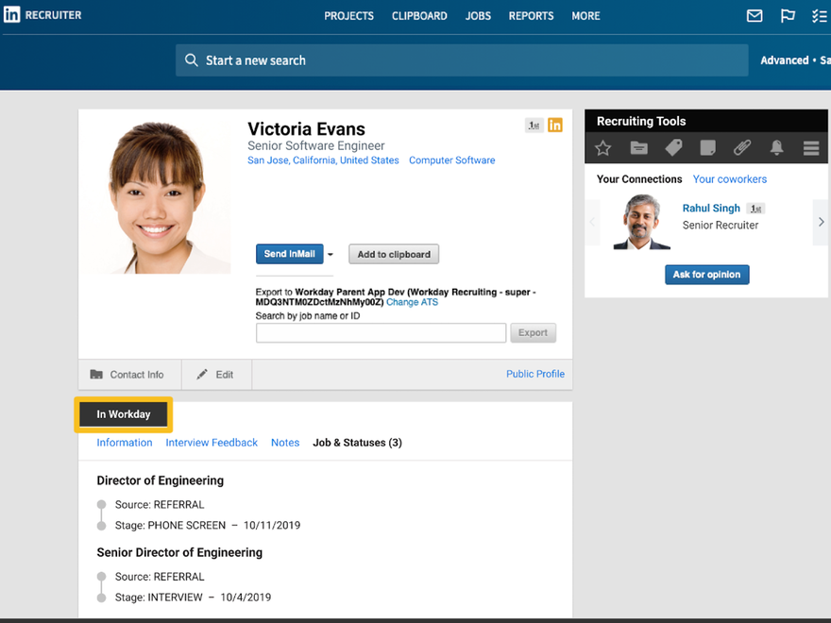The height and width of the screenshot is (623, 831).
Task: Open more options via the hamburger icon
Action: pyautogui.click(x=810, y=147)
